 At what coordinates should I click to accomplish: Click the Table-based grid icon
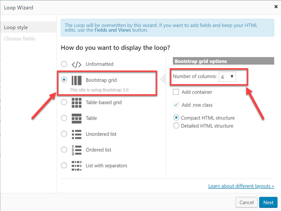(77, 102)
